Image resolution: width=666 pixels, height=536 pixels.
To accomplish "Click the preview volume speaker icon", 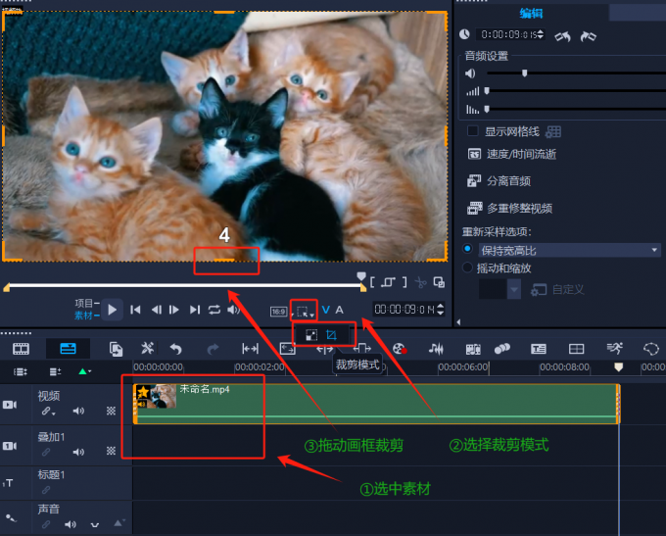I will pyautogui.click(x=234, y=310).
